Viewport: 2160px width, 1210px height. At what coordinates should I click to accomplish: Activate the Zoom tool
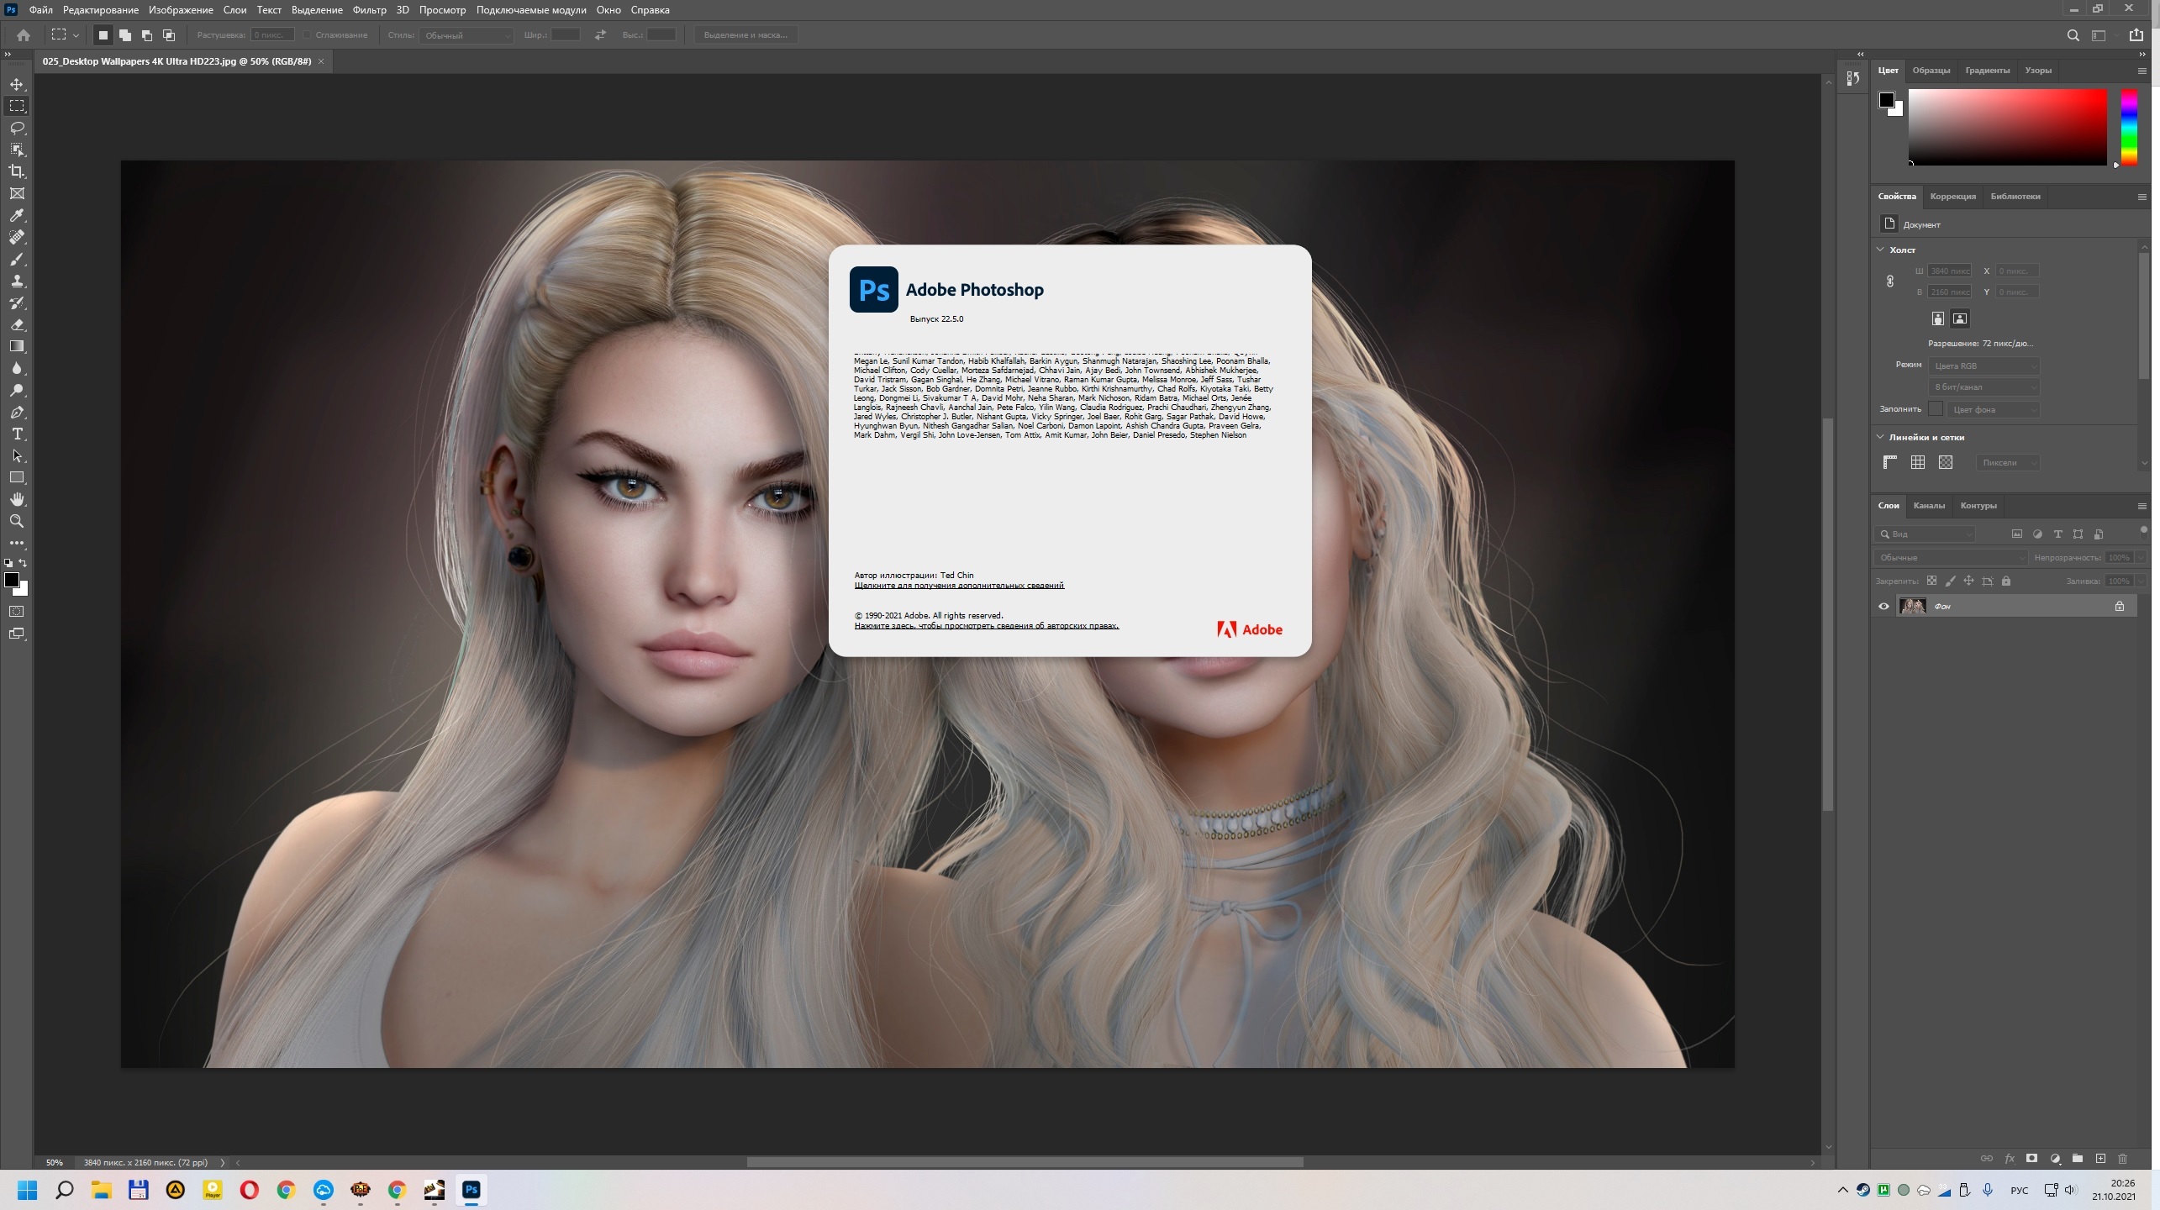[x=17, y=521]
